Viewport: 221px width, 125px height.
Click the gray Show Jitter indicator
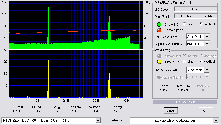tap(159, 56)
